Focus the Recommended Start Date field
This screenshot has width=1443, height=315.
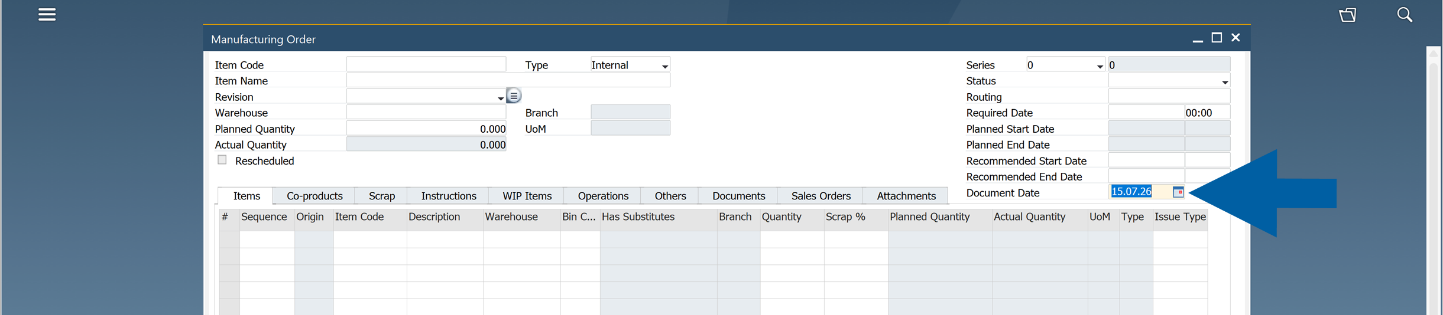(x=1147, y=160)
